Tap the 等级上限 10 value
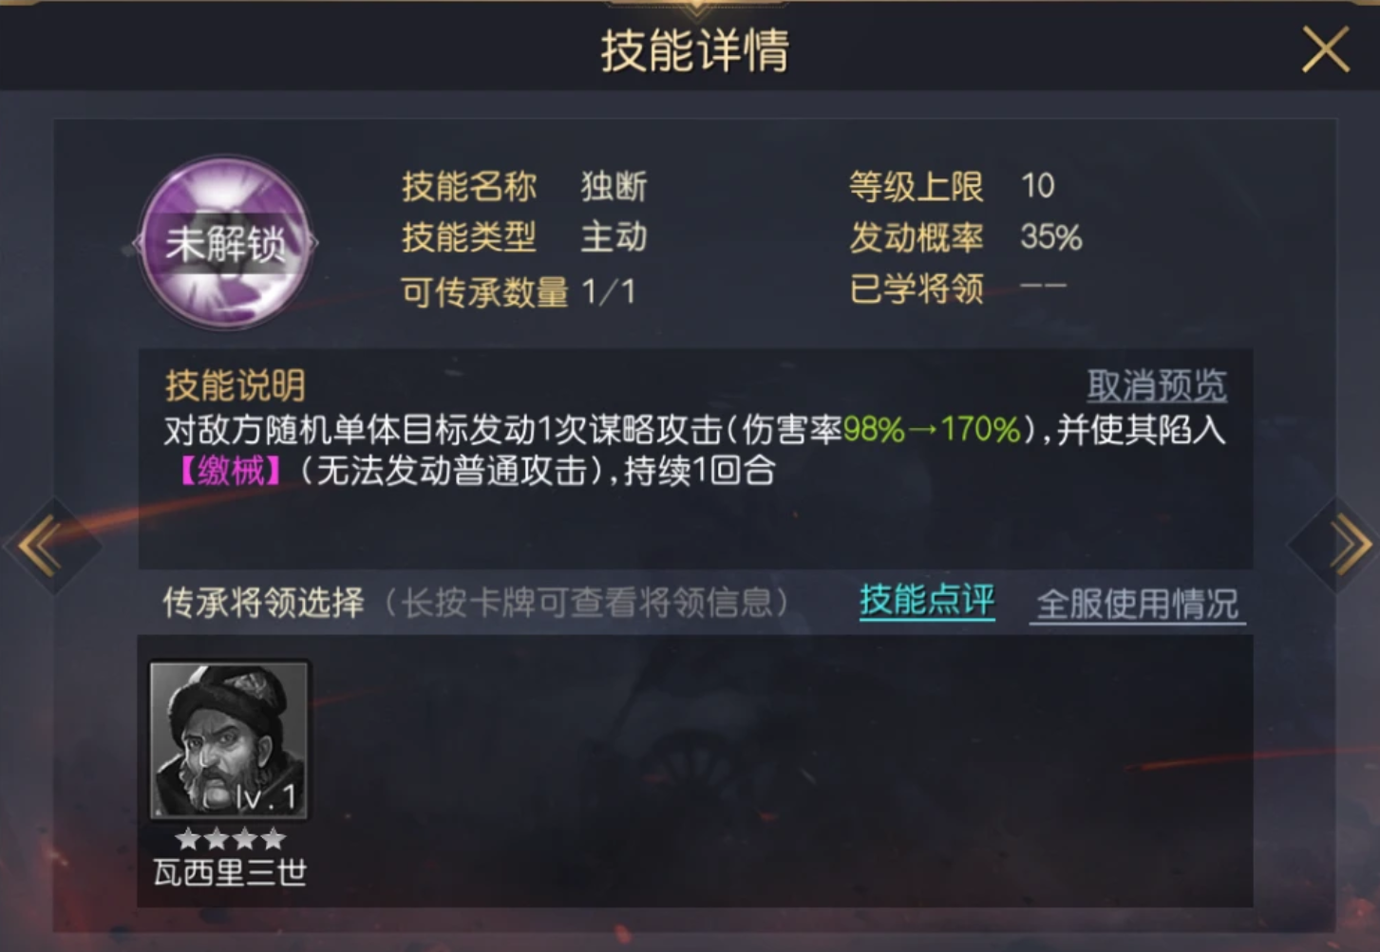The image size is (1380, 952). (1037, 186)
